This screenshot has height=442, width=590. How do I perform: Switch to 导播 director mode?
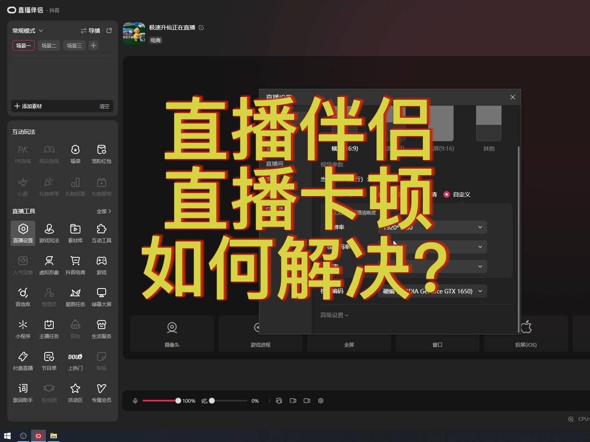[91, 31]
